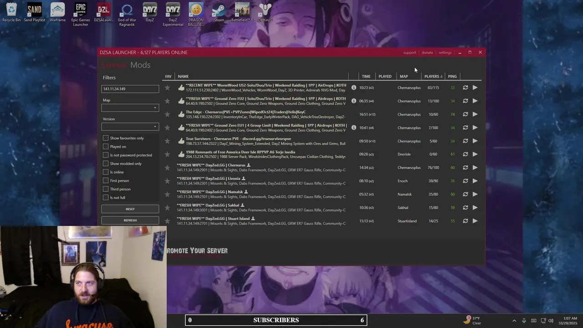Enable Show modded only checkbox

[x=106, y=164]
